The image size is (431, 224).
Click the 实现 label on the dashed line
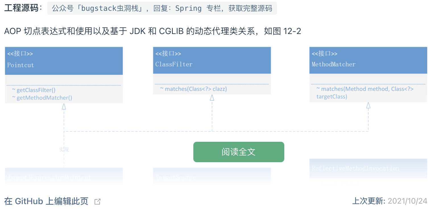[64, 149]
